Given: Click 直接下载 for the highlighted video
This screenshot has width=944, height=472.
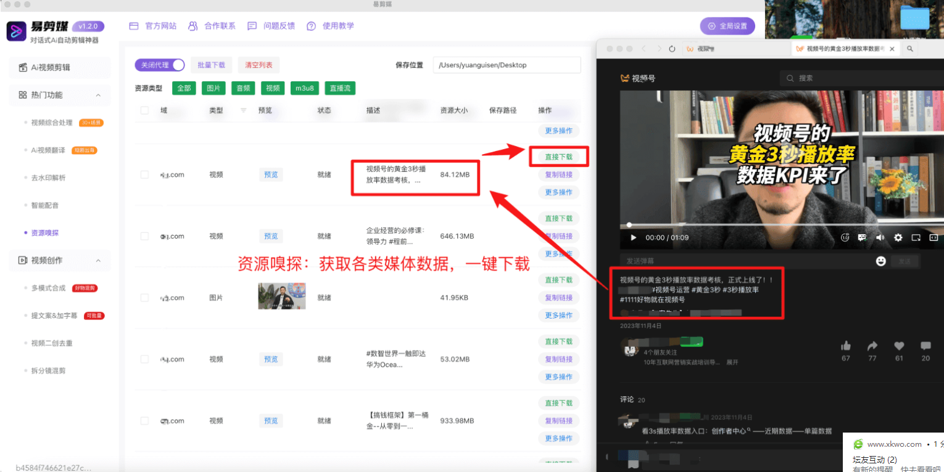Looking at the screenshot, I should point(558,157).
